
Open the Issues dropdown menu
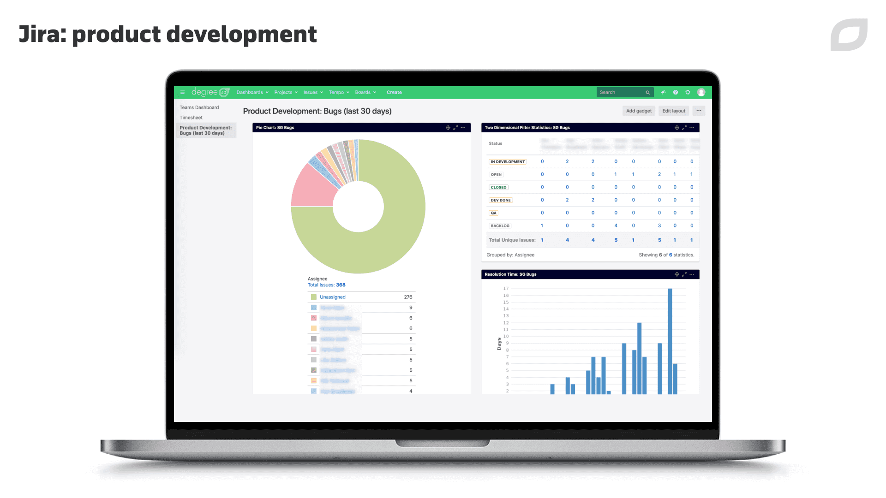point(313,92)
